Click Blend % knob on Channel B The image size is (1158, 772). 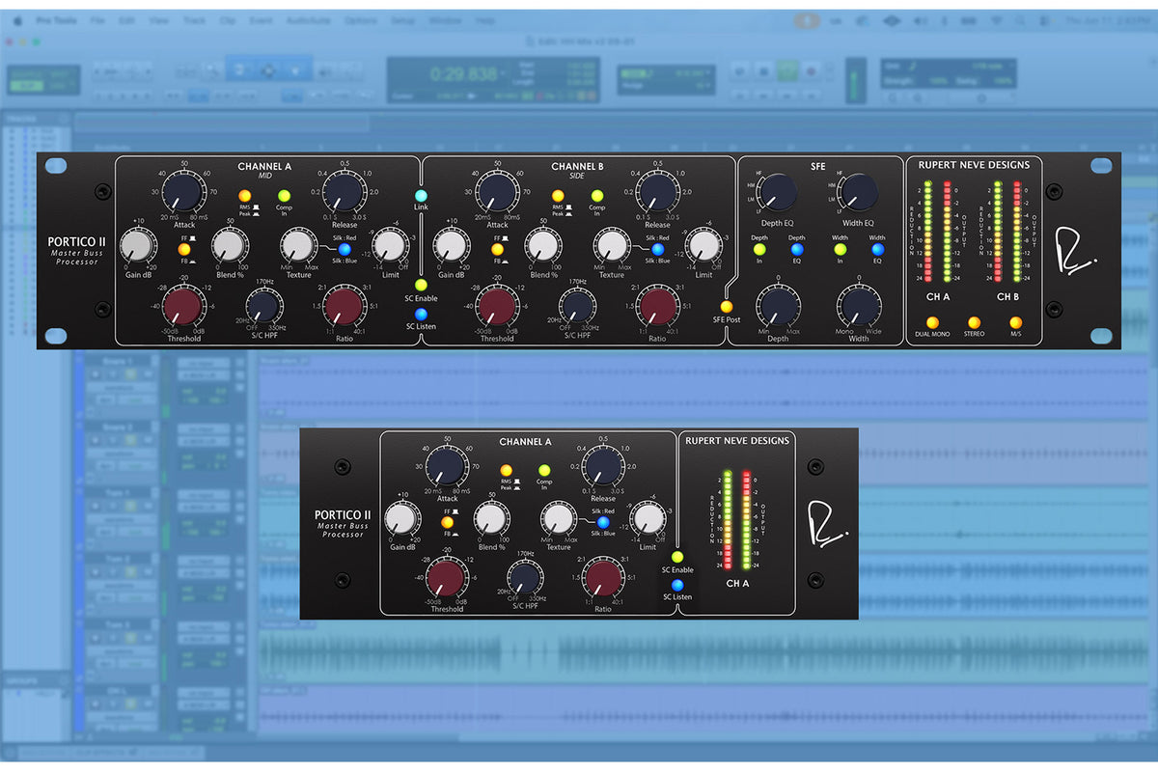click(542, 245)
